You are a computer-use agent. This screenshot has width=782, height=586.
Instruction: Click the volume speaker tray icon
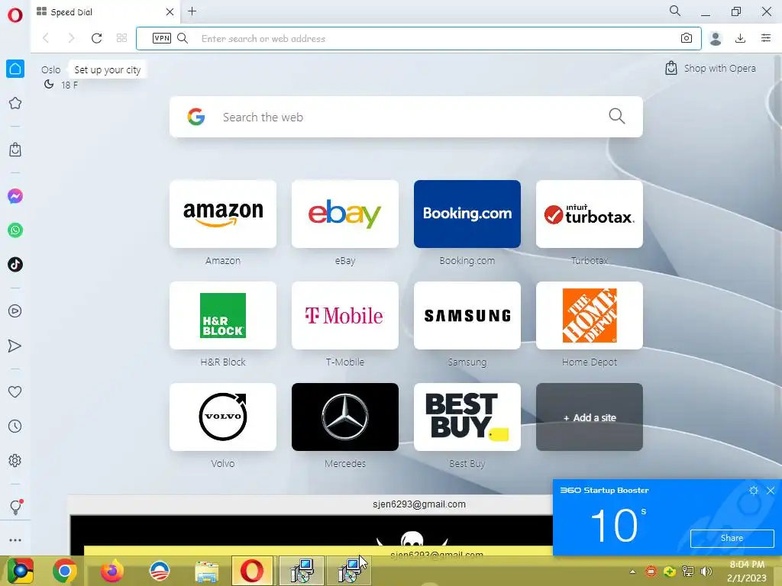click(x=706, y=572)
